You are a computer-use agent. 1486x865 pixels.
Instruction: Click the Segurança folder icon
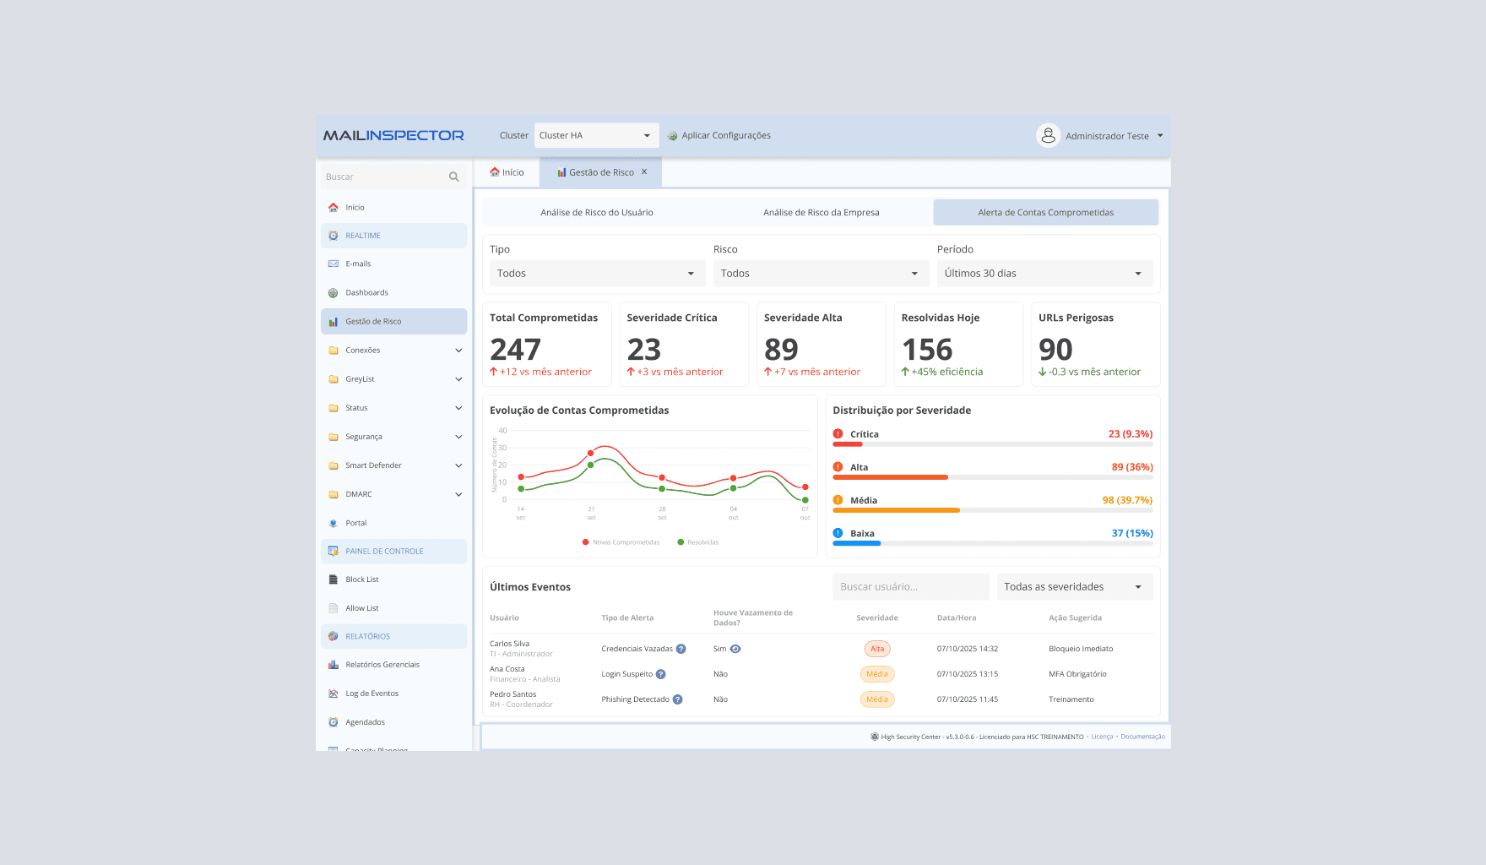334,437
